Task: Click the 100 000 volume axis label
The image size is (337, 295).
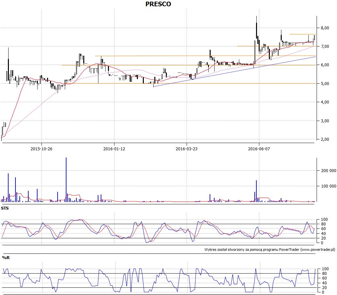Action: 329,186
